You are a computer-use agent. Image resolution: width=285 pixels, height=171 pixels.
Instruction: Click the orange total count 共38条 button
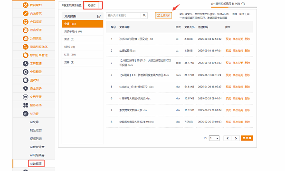click(247, 138)
